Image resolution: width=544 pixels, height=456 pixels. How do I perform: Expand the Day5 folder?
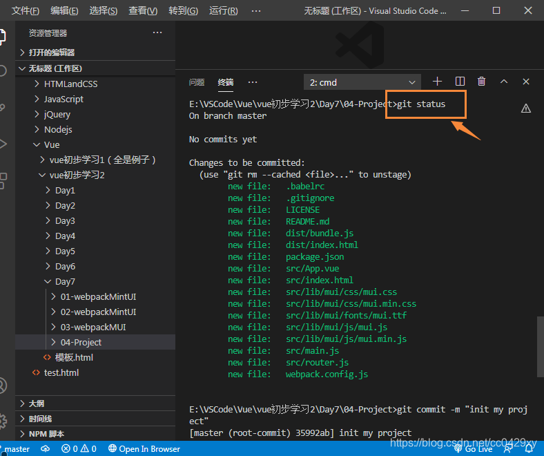tap(95, 251)
